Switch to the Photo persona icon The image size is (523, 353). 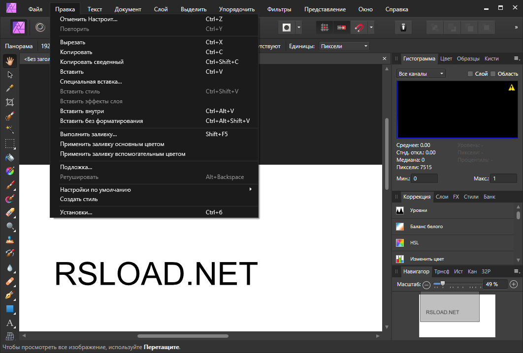(19, 28)
